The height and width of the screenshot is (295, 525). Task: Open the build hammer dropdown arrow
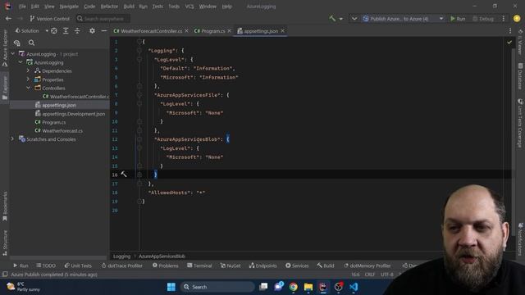coord(341,19)
